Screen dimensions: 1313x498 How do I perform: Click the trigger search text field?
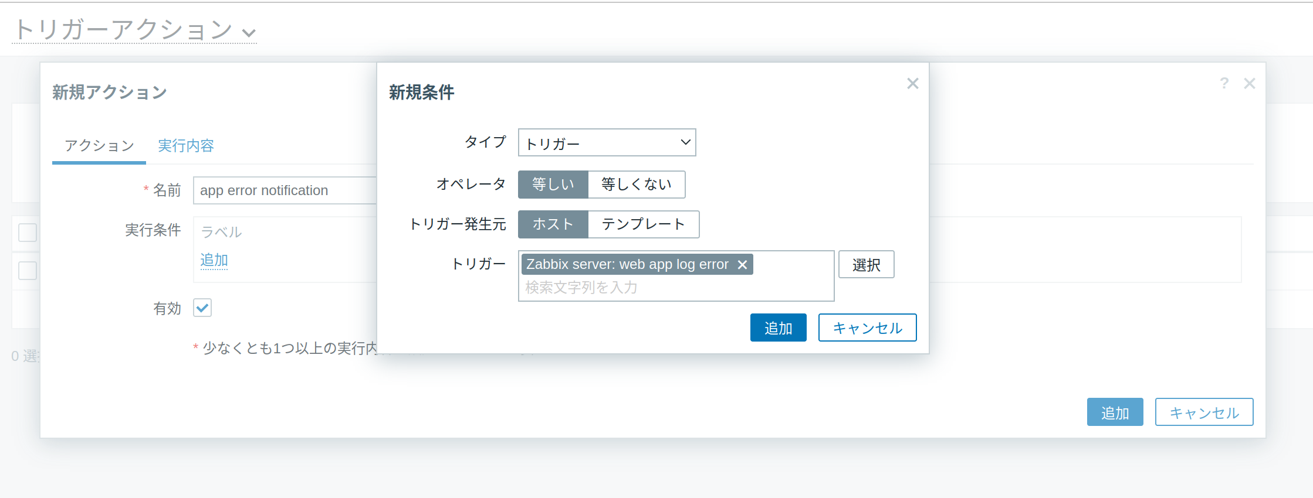coord(675,288)
